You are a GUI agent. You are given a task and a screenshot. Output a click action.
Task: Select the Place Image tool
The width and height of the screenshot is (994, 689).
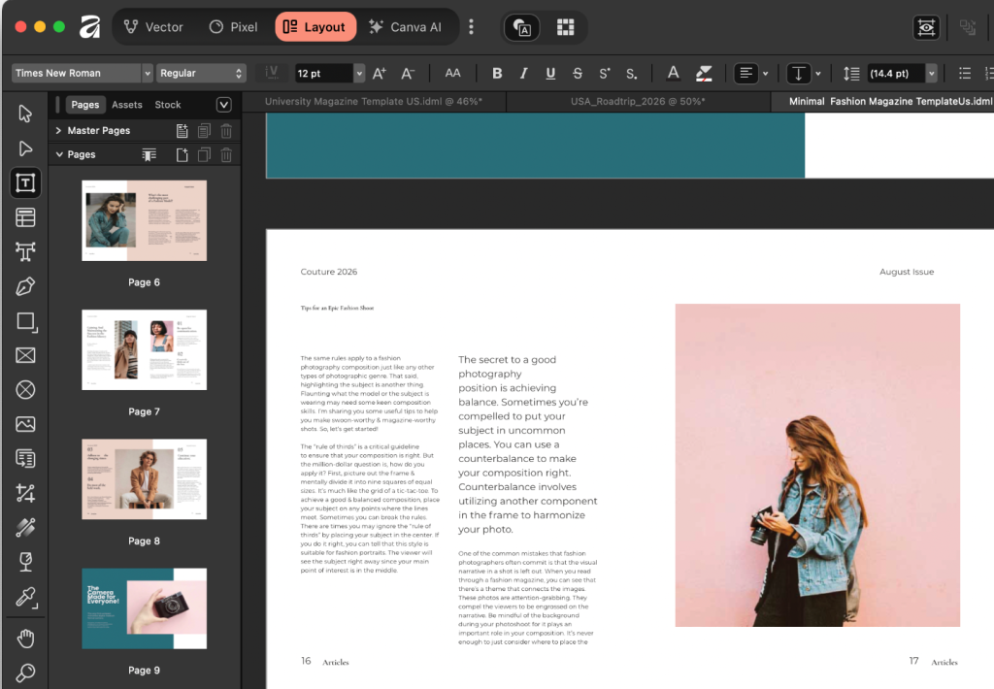[x=25, y=424]
